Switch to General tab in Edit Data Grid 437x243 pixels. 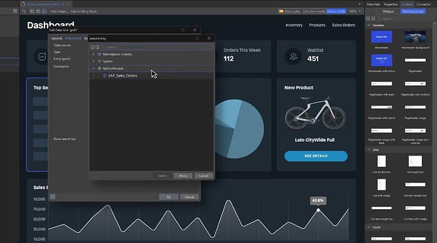coord(56,38)
